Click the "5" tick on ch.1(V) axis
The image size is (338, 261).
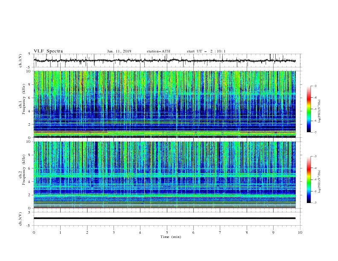click(30, 54)
